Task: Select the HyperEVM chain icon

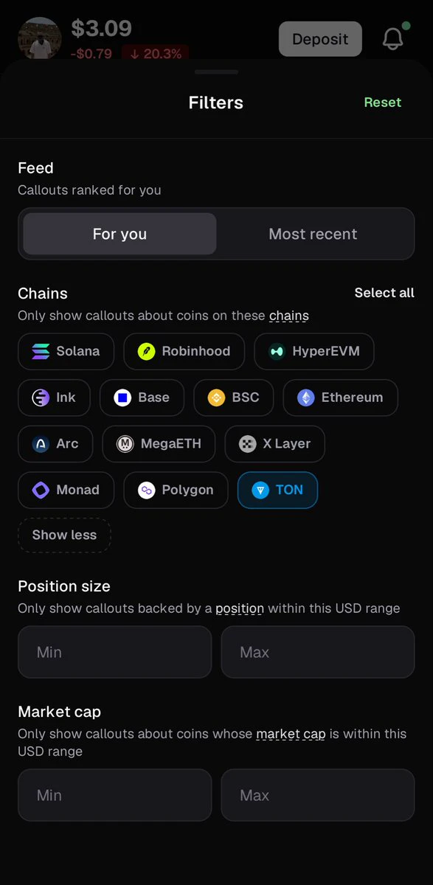Action: coord(277,351)
